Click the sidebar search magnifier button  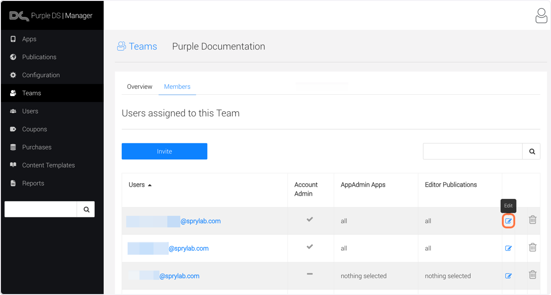[86, 209]
